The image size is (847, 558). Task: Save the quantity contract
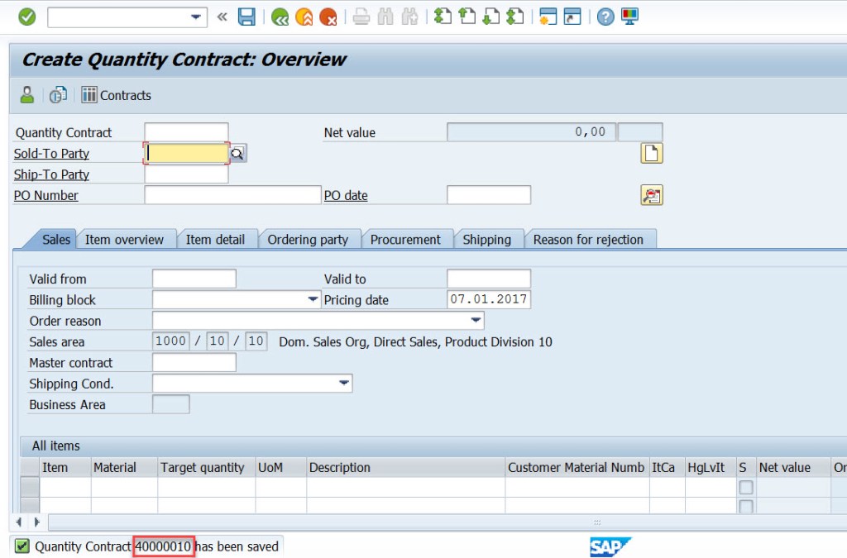pyautogui.click(x=246, y=18)
